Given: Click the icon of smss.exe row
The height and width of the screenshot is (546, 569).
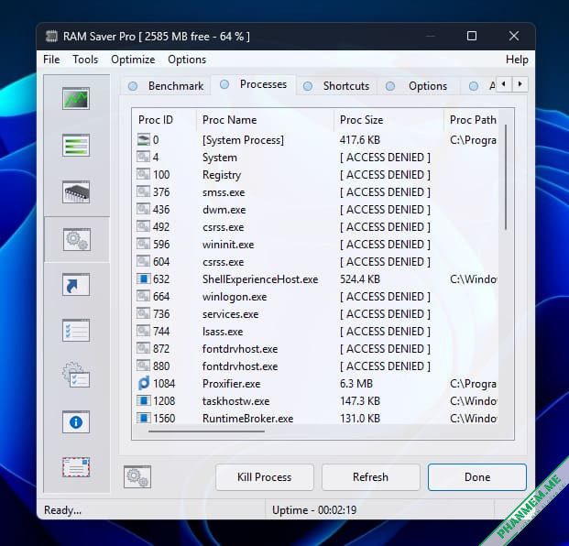Looking at the screenshot, I should [143, 191].
